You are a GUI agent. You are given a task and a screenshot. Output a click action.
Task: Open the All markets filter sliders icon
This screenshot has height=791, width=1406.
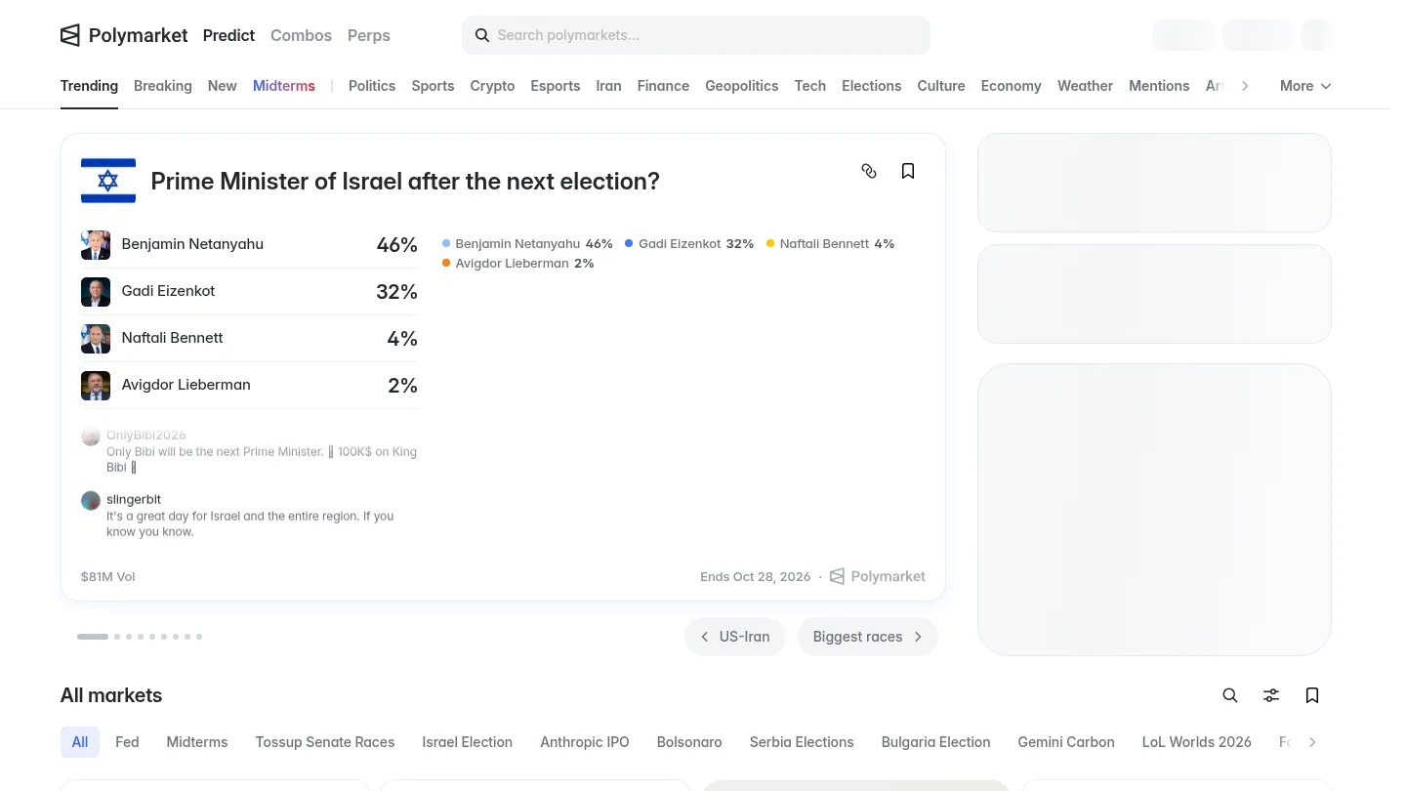click(x=1271, y=695)
